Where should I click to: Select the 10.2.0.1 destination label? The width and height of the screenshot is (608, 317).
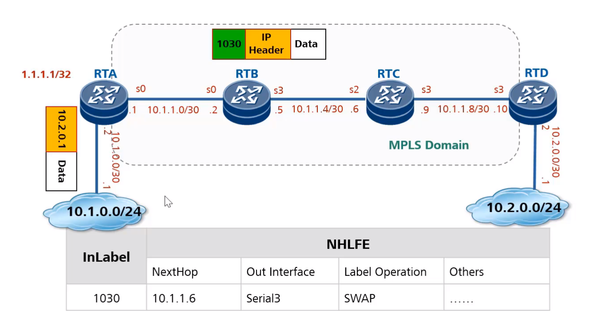(x=61, y=129)
